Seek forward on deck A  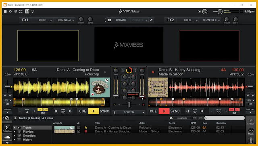(70, 111)
